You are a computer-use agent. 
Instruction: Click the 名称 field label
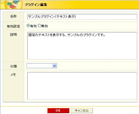pos(14,16)
